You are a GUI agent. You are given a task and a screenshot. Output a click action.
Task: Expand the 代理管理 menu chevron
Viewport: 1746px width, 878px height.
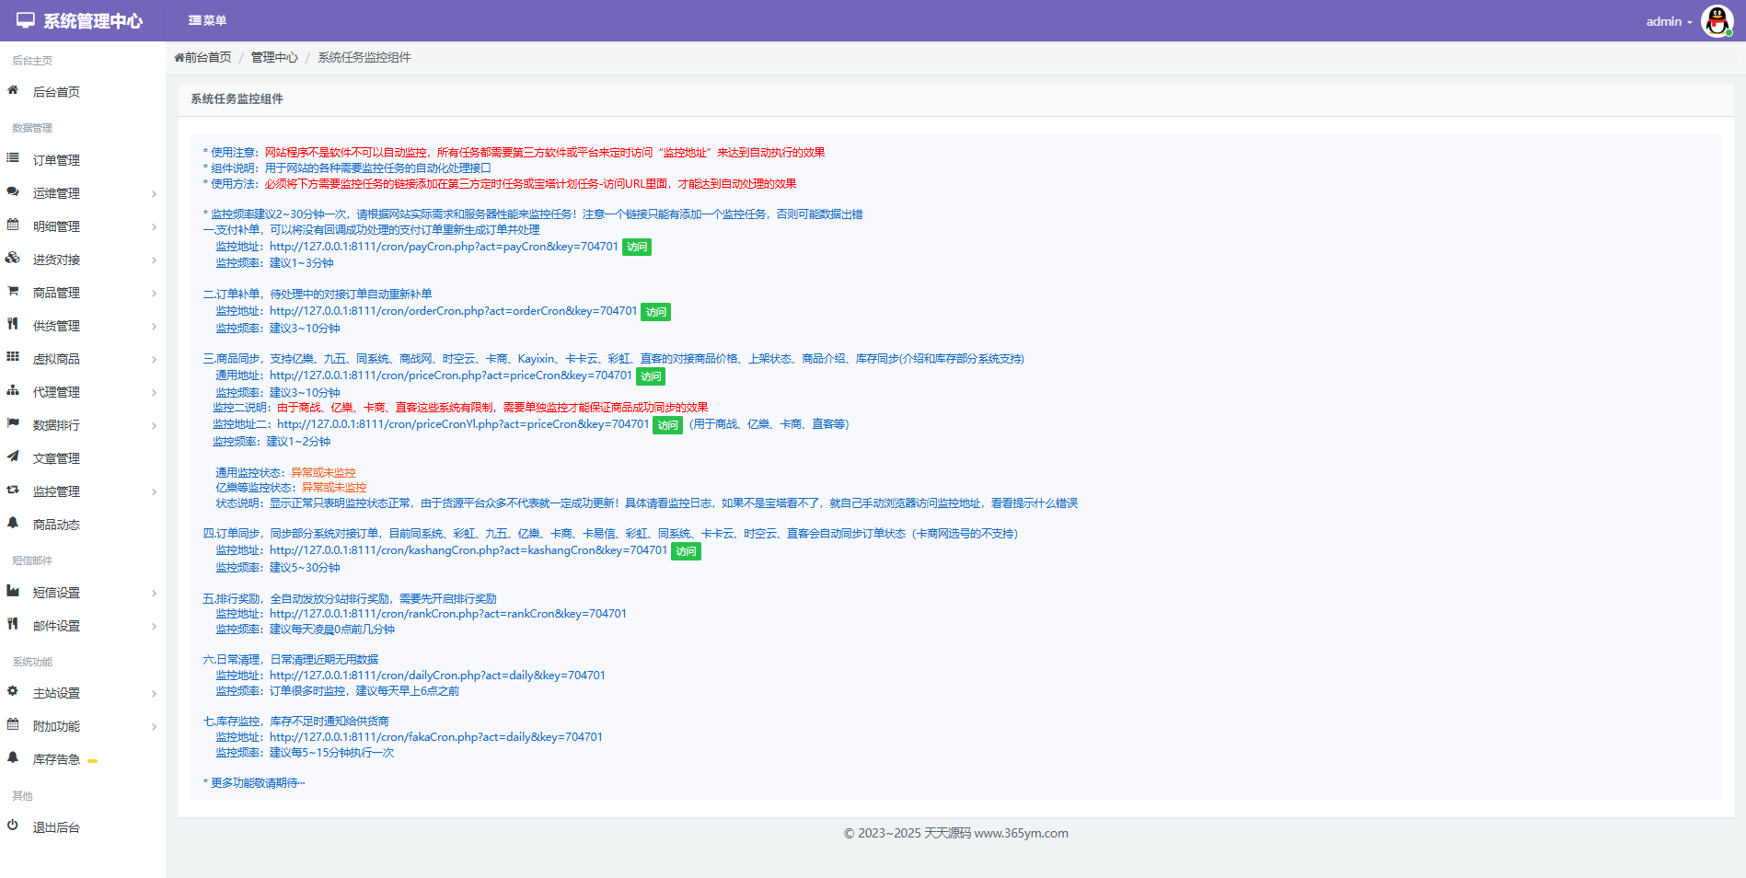coord(154,393)
